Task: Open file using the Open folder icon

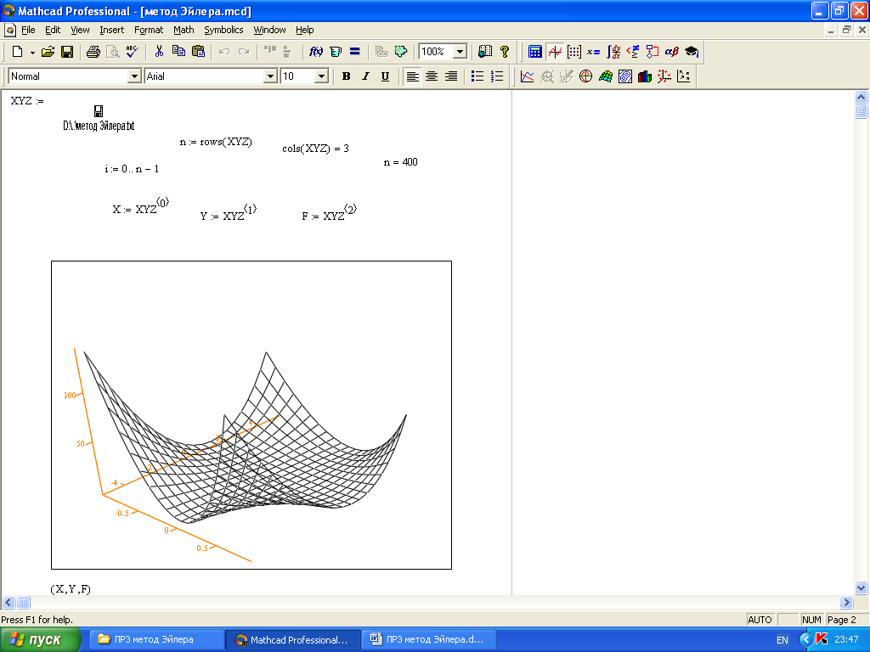Action: 48,52
